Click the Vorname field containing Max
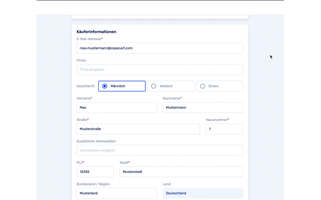The height and width of the screenshot is (200, 321). pos(116,107)
